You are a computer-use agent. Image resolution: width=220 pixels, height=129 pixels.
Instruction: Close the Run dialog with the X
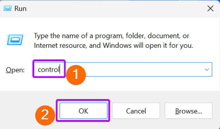pyautogui.click(x=210, y=9)
